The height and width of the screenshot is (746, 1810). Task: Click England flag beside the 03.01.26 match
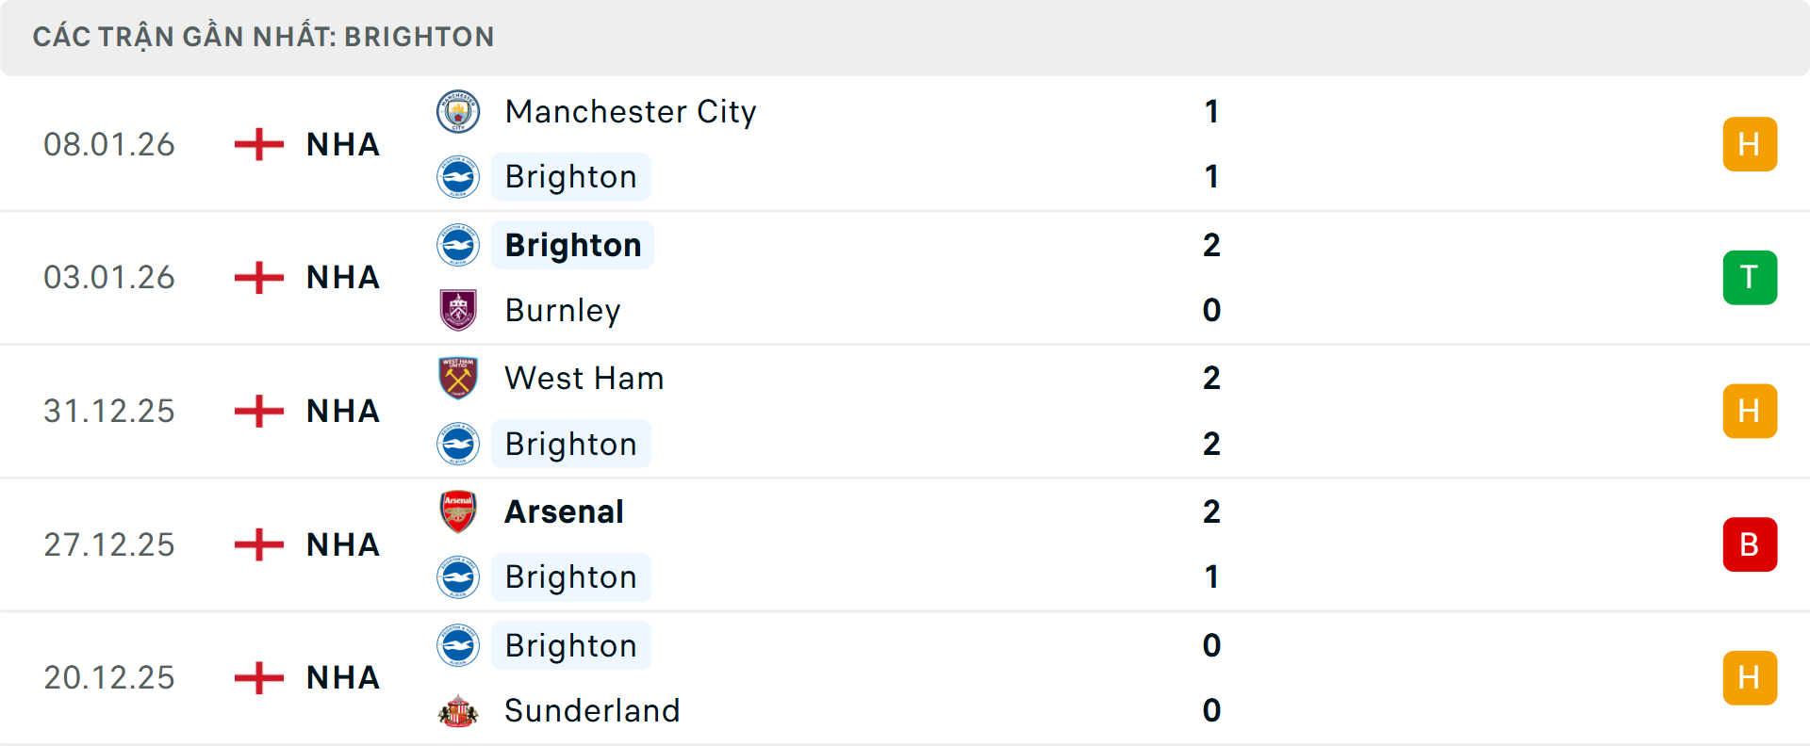[259, 278]
